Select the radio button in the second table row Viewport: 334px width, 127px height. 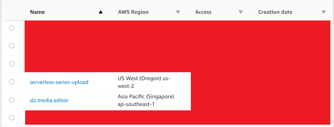(x=12, y=46)
